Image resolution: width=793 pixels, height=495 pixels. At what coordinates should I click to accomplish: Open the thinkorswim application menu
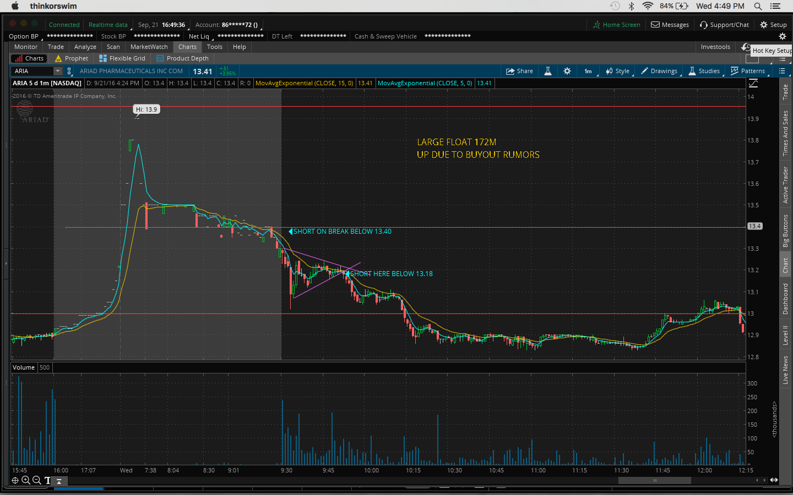[53, 6]
